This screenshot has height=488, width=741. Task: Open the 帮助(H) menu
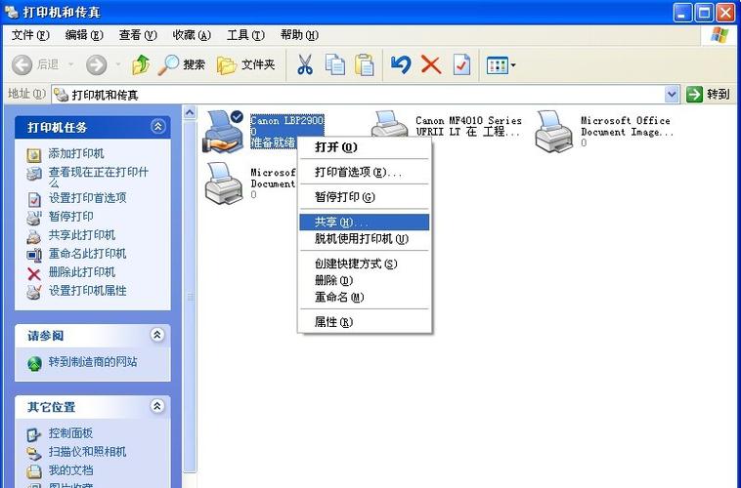click(299, 35)
